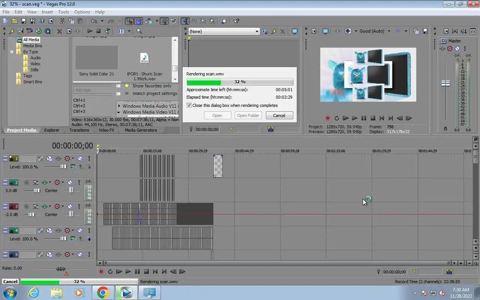Click Remove Selected Media red X icon
Image resolution: width=480 pixels, height=300 pixels.
(x=59, y=31)
